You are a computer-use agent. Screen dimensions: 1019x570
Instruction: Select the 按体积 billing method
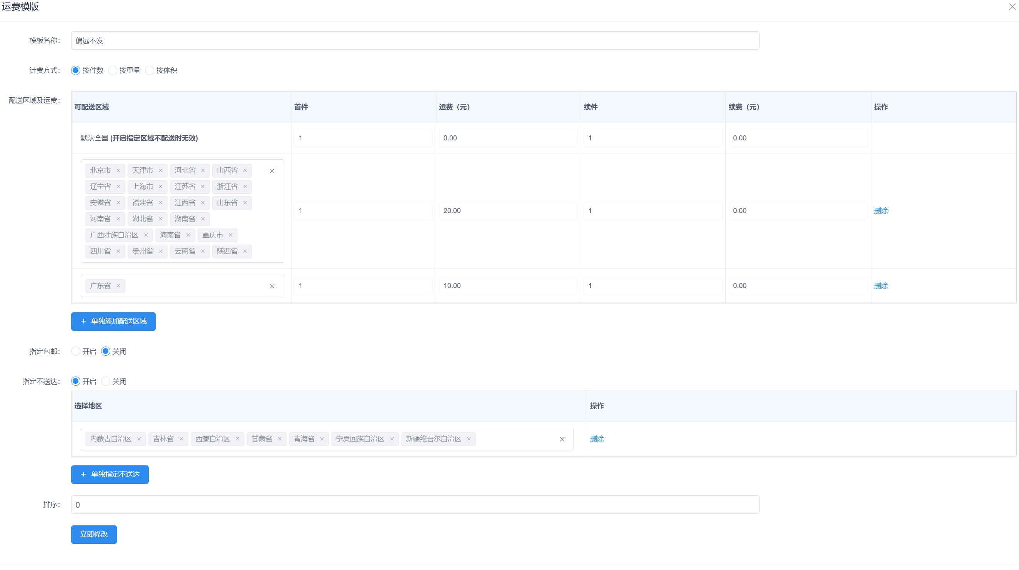tap(150, 70)
